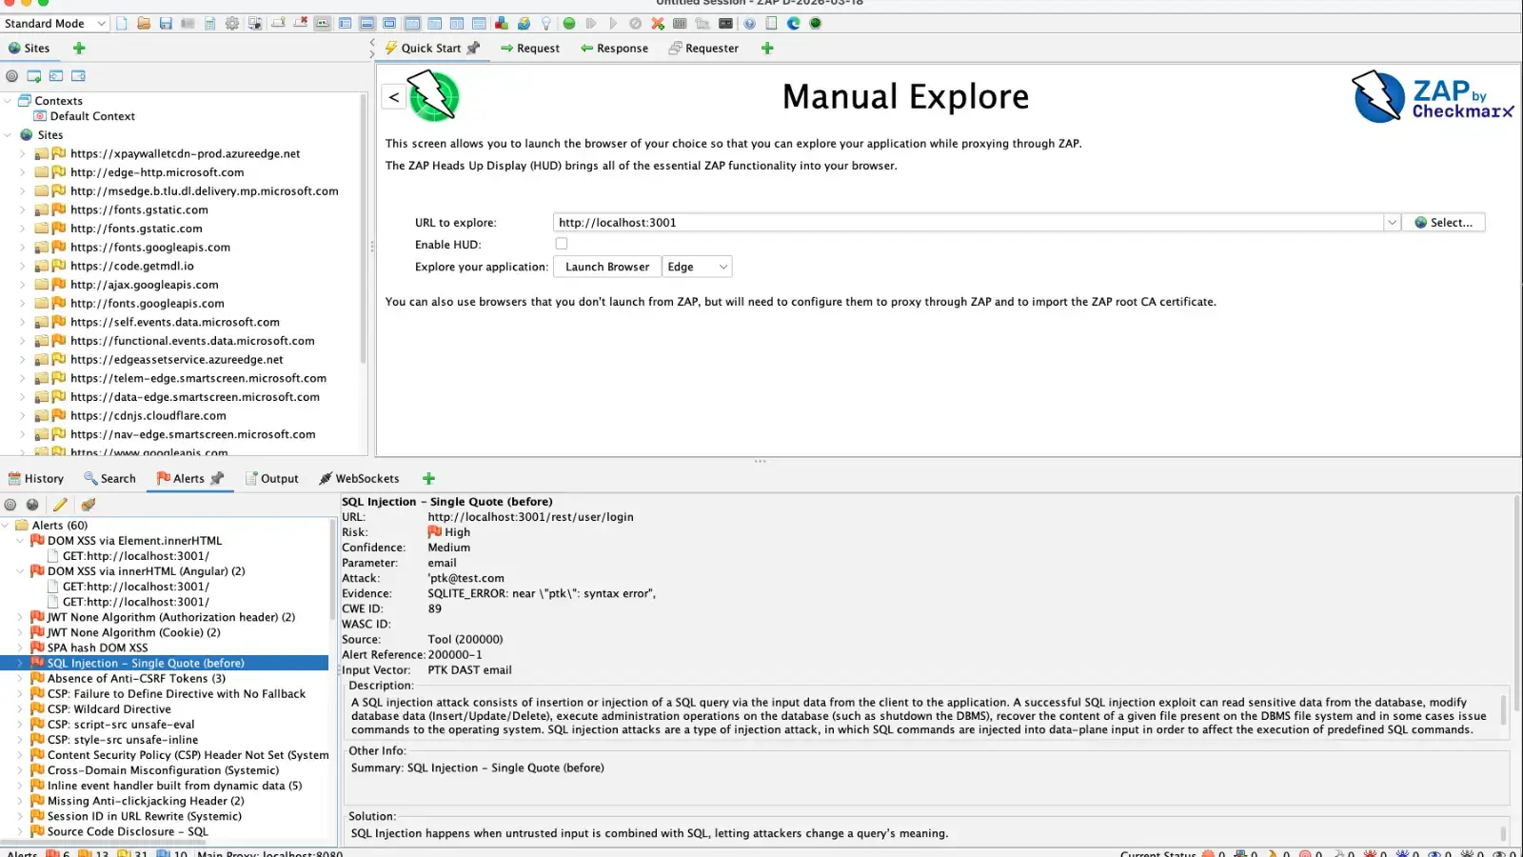Toggle the pin on the Alerts tab
This screenshot has width=1523, height=857.
[217, 478]
